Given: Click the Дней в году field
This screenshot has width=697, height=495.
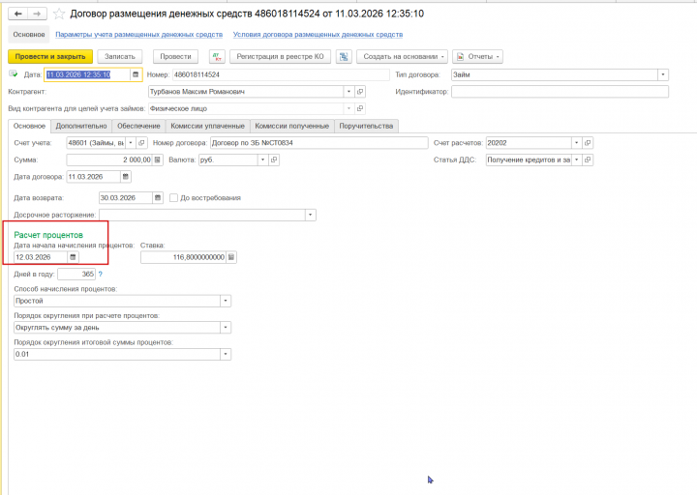Looking at the screenshot, I should [76, 275].
